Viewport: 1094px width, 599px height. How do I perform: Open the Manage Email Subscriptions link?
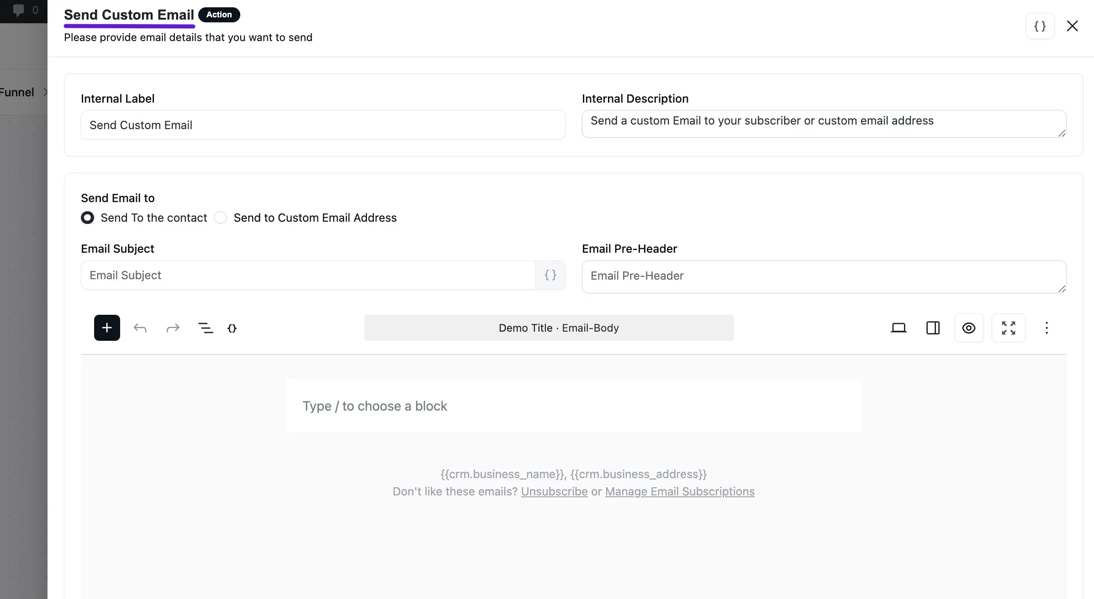[x=680, y=491]
